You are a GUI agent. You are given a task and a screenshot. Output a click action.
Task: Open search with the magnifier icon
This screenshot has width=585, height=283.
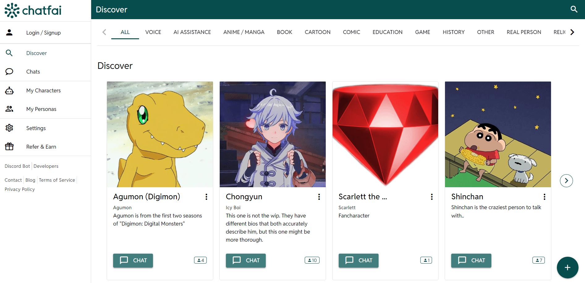click(x=574, y=9)
